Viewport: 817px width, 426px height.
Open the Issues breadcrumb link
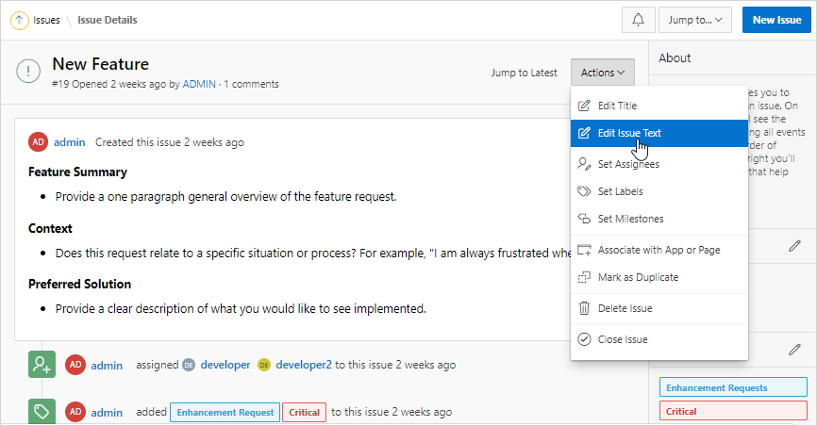click(46, 19)
